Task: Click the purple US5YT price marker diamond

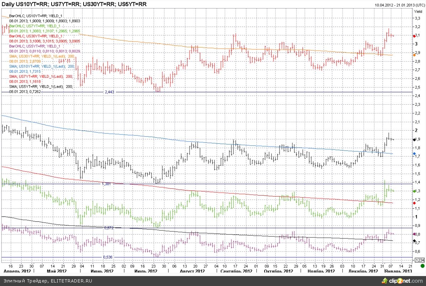Action: point(414,234)
